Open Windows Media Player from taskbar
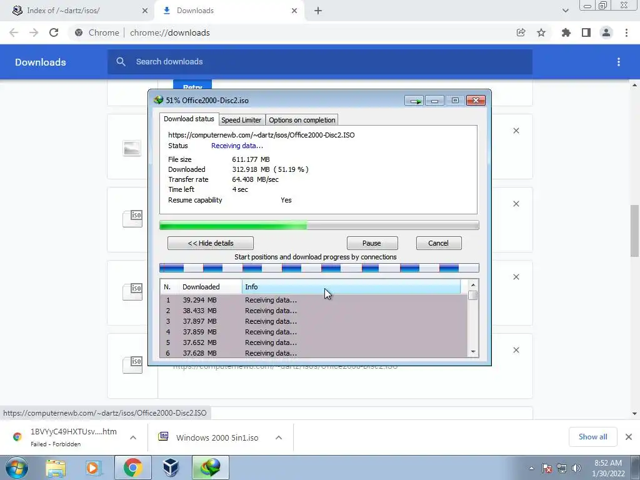The width and height of the screenshot is (640, 480). coord(93,467)
